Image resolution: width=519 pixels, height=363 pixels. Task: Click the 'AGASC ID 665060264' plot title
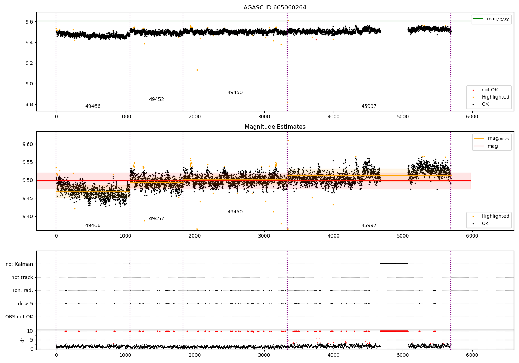tap(275, 8)
